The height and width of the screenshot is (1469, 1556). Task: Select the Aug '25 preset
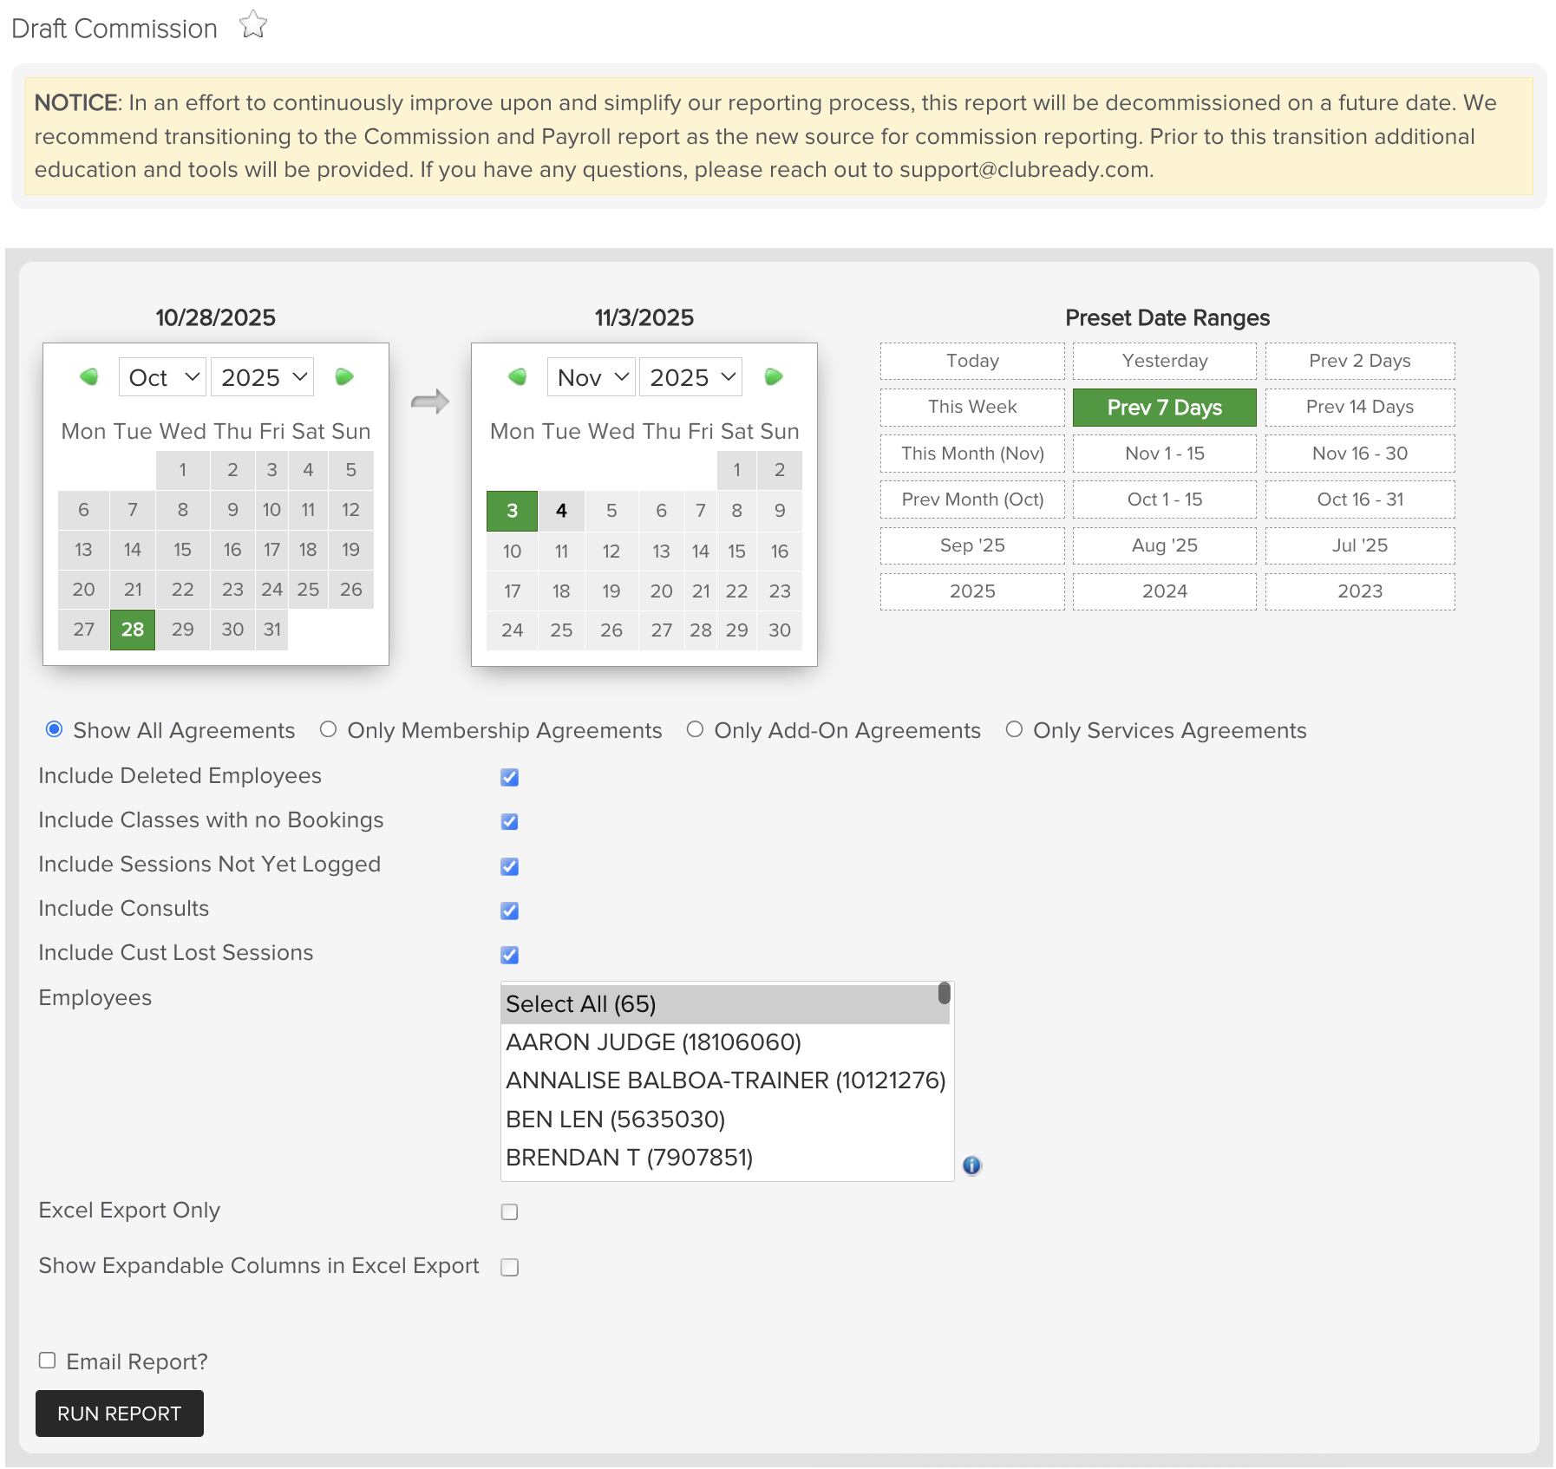coord(1165,545)
